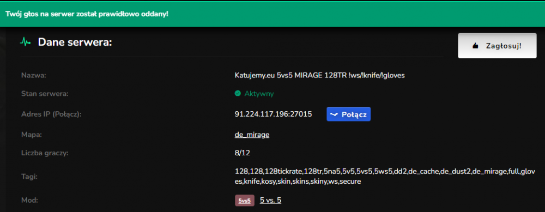Click the connect arrow icon inside Połącz
Image resolution: width=545 pixels, height=212 pixels.
pos(334,114)
